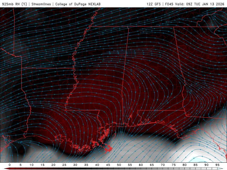Click the 70 value on the color scale

(x=163, y=165)
